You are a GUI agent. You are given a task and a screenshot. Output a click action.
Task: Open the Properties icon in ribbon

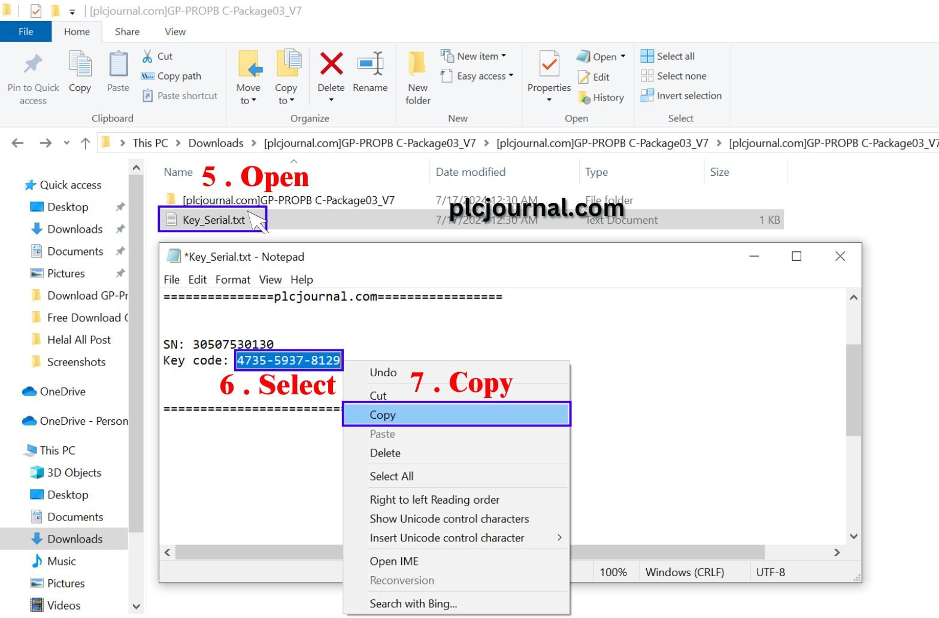549,65
